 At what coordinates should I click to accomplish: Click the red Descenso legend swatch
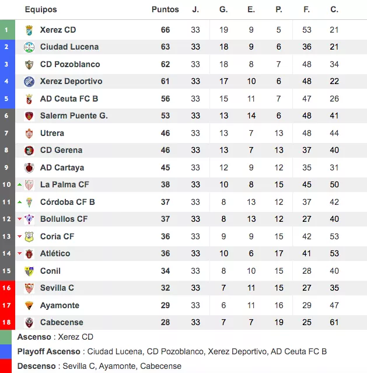tap(6, 366)
